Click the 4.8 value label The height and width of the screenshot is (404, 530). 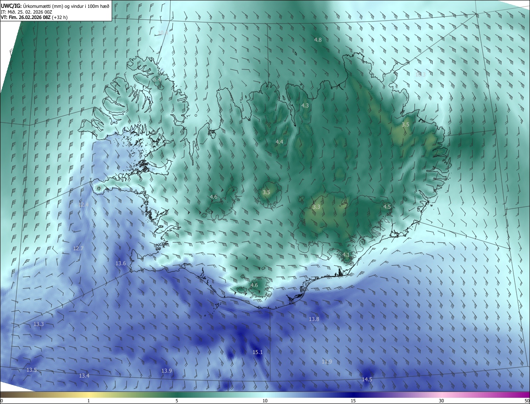click(318, 40)
